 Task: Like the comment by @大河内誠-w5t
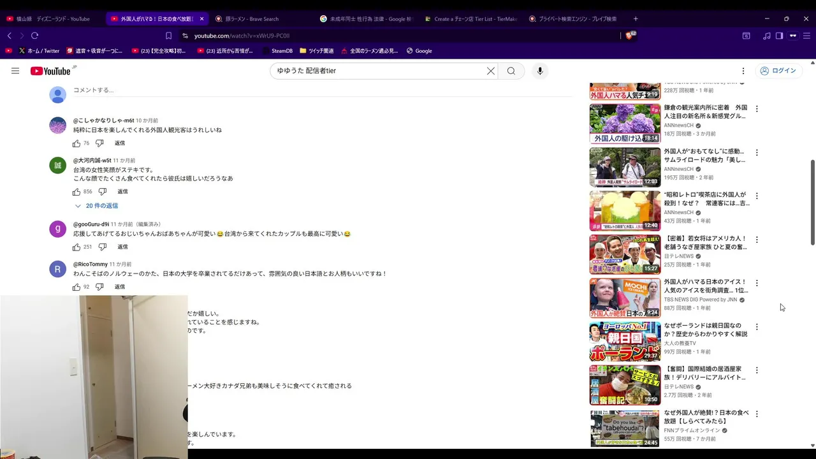[x=76, y=192]
